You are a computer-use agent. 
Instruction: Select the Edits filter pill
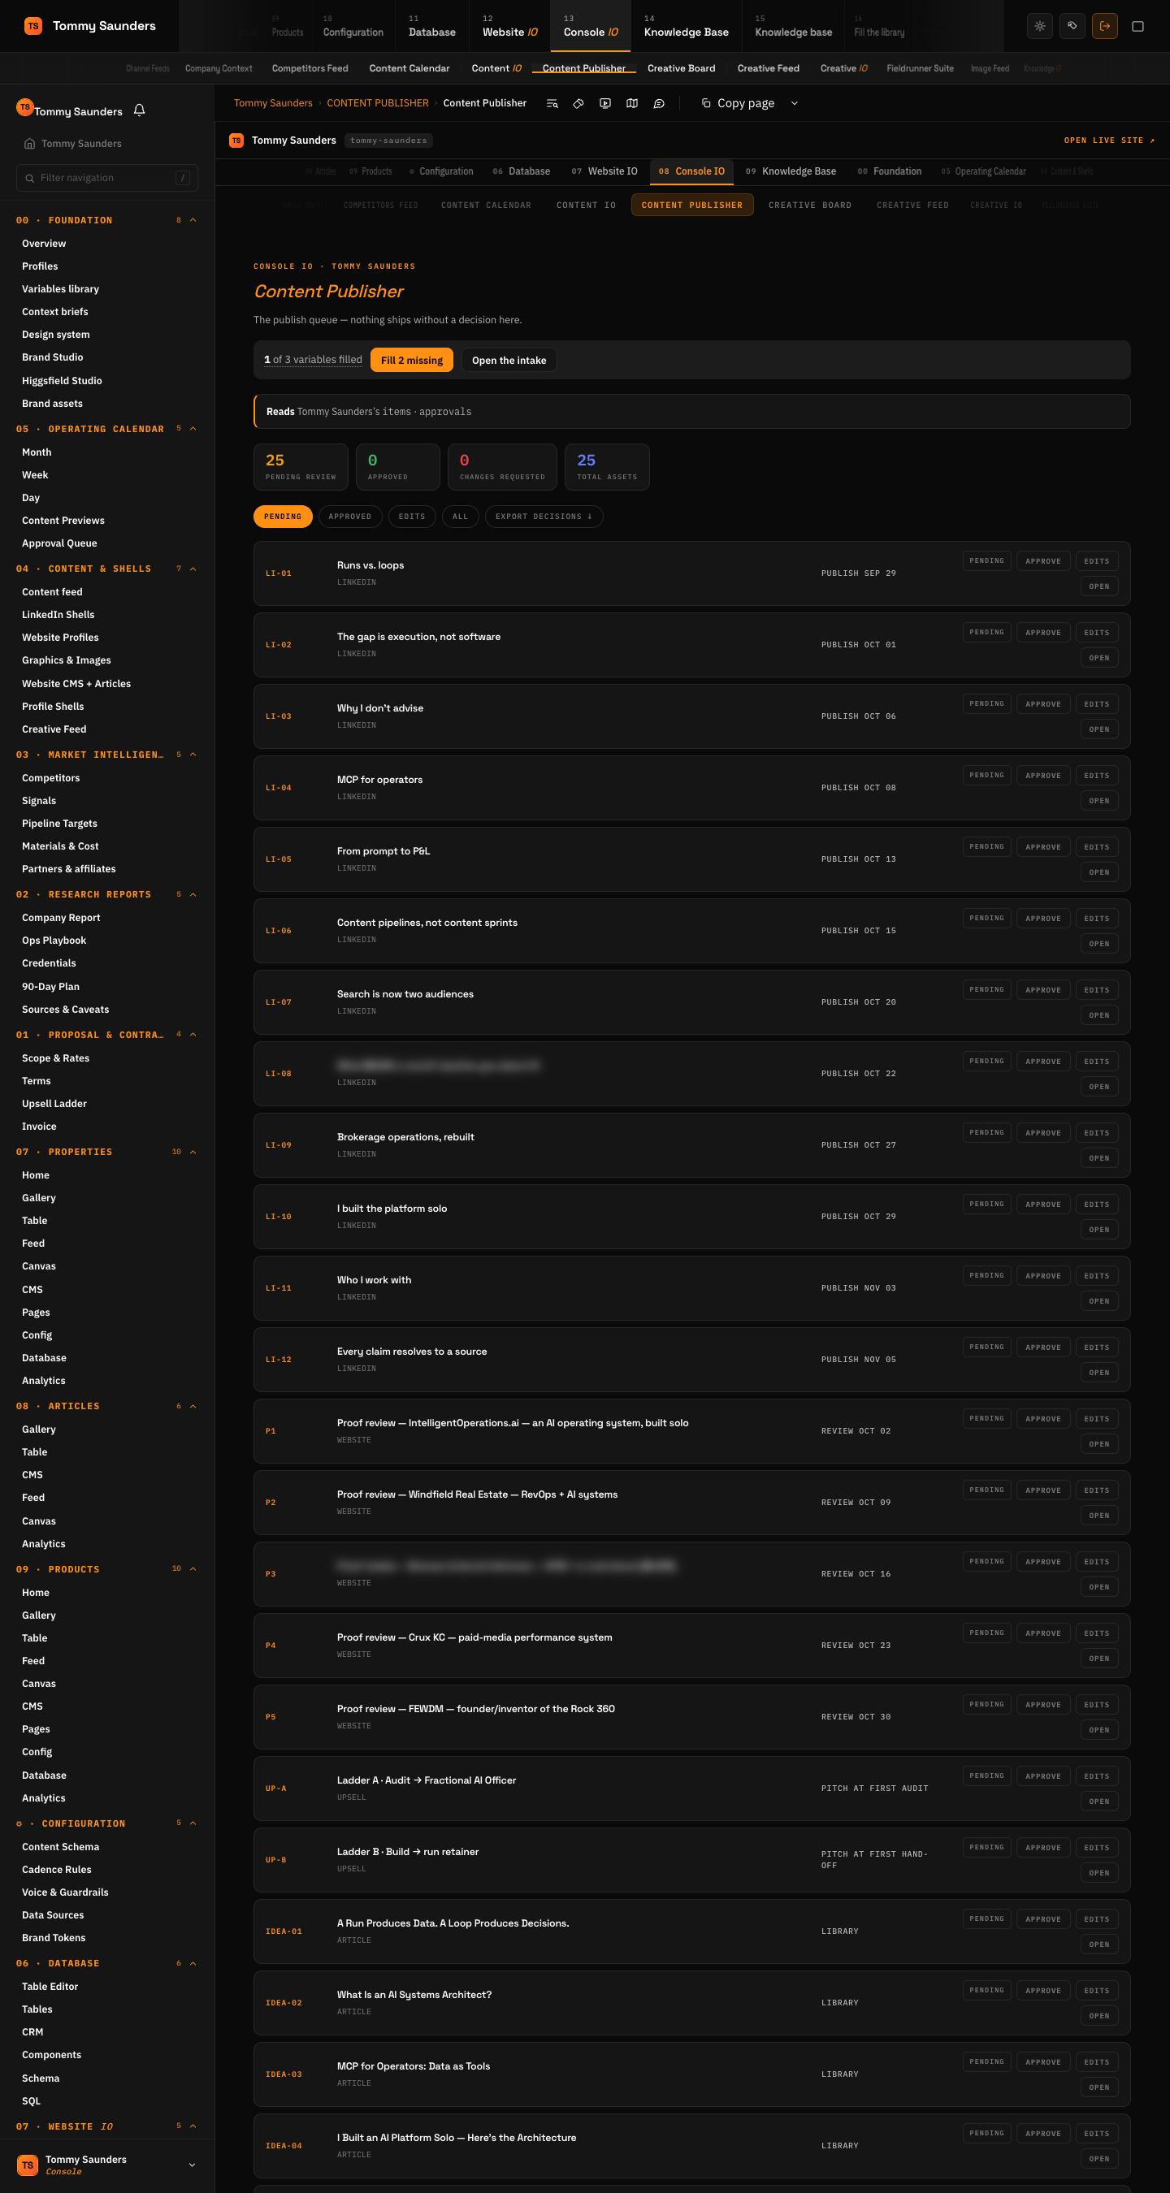[x=412, y=517]
